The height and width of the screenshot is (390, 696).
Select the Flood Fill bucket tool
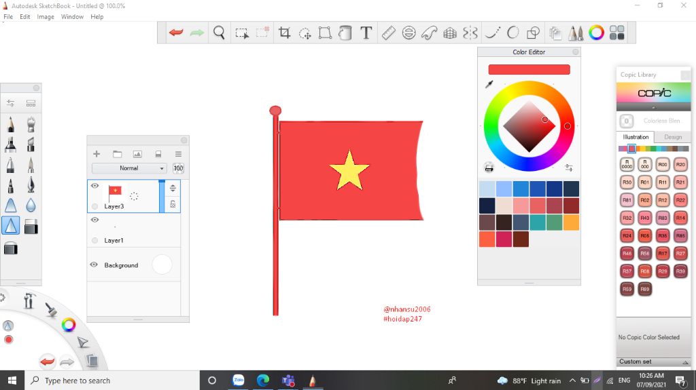(x=345, y=33)
